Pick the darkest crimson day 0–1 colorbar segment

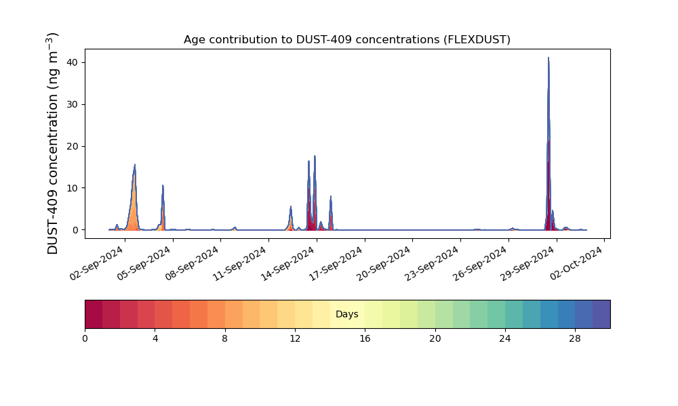[94, 314]
